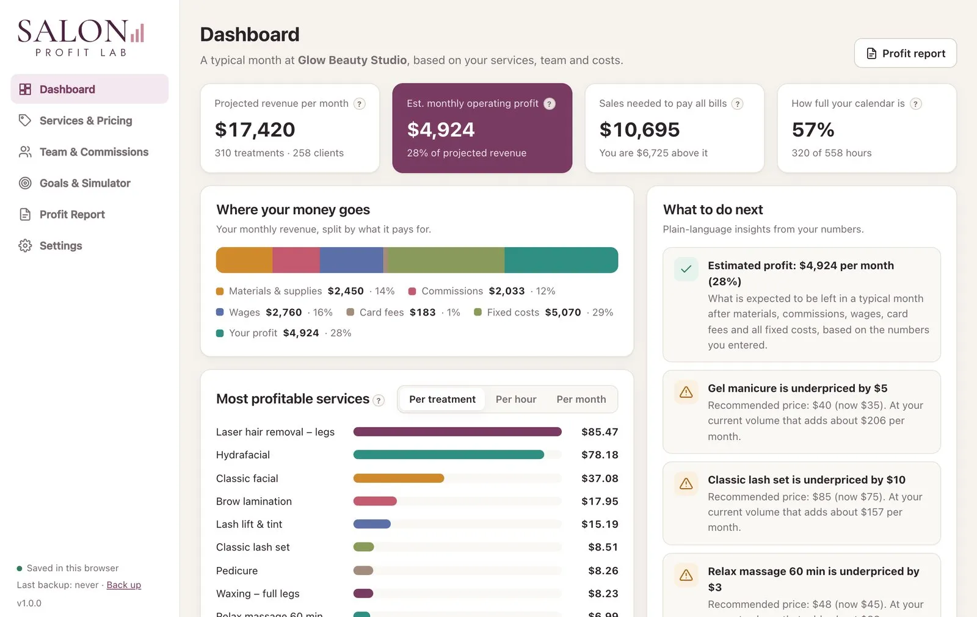Screen dimensions: 977x617
Task: Click warning icon on Gel manicure insight
Action: 686,392
